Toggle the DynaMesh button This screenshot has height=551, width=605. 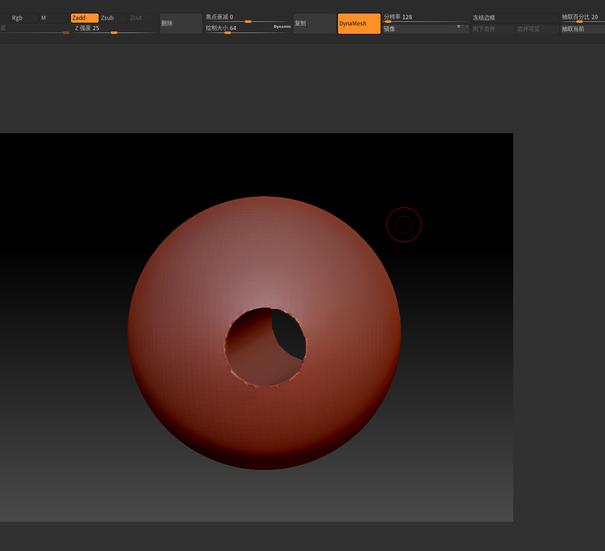point(359,24)
